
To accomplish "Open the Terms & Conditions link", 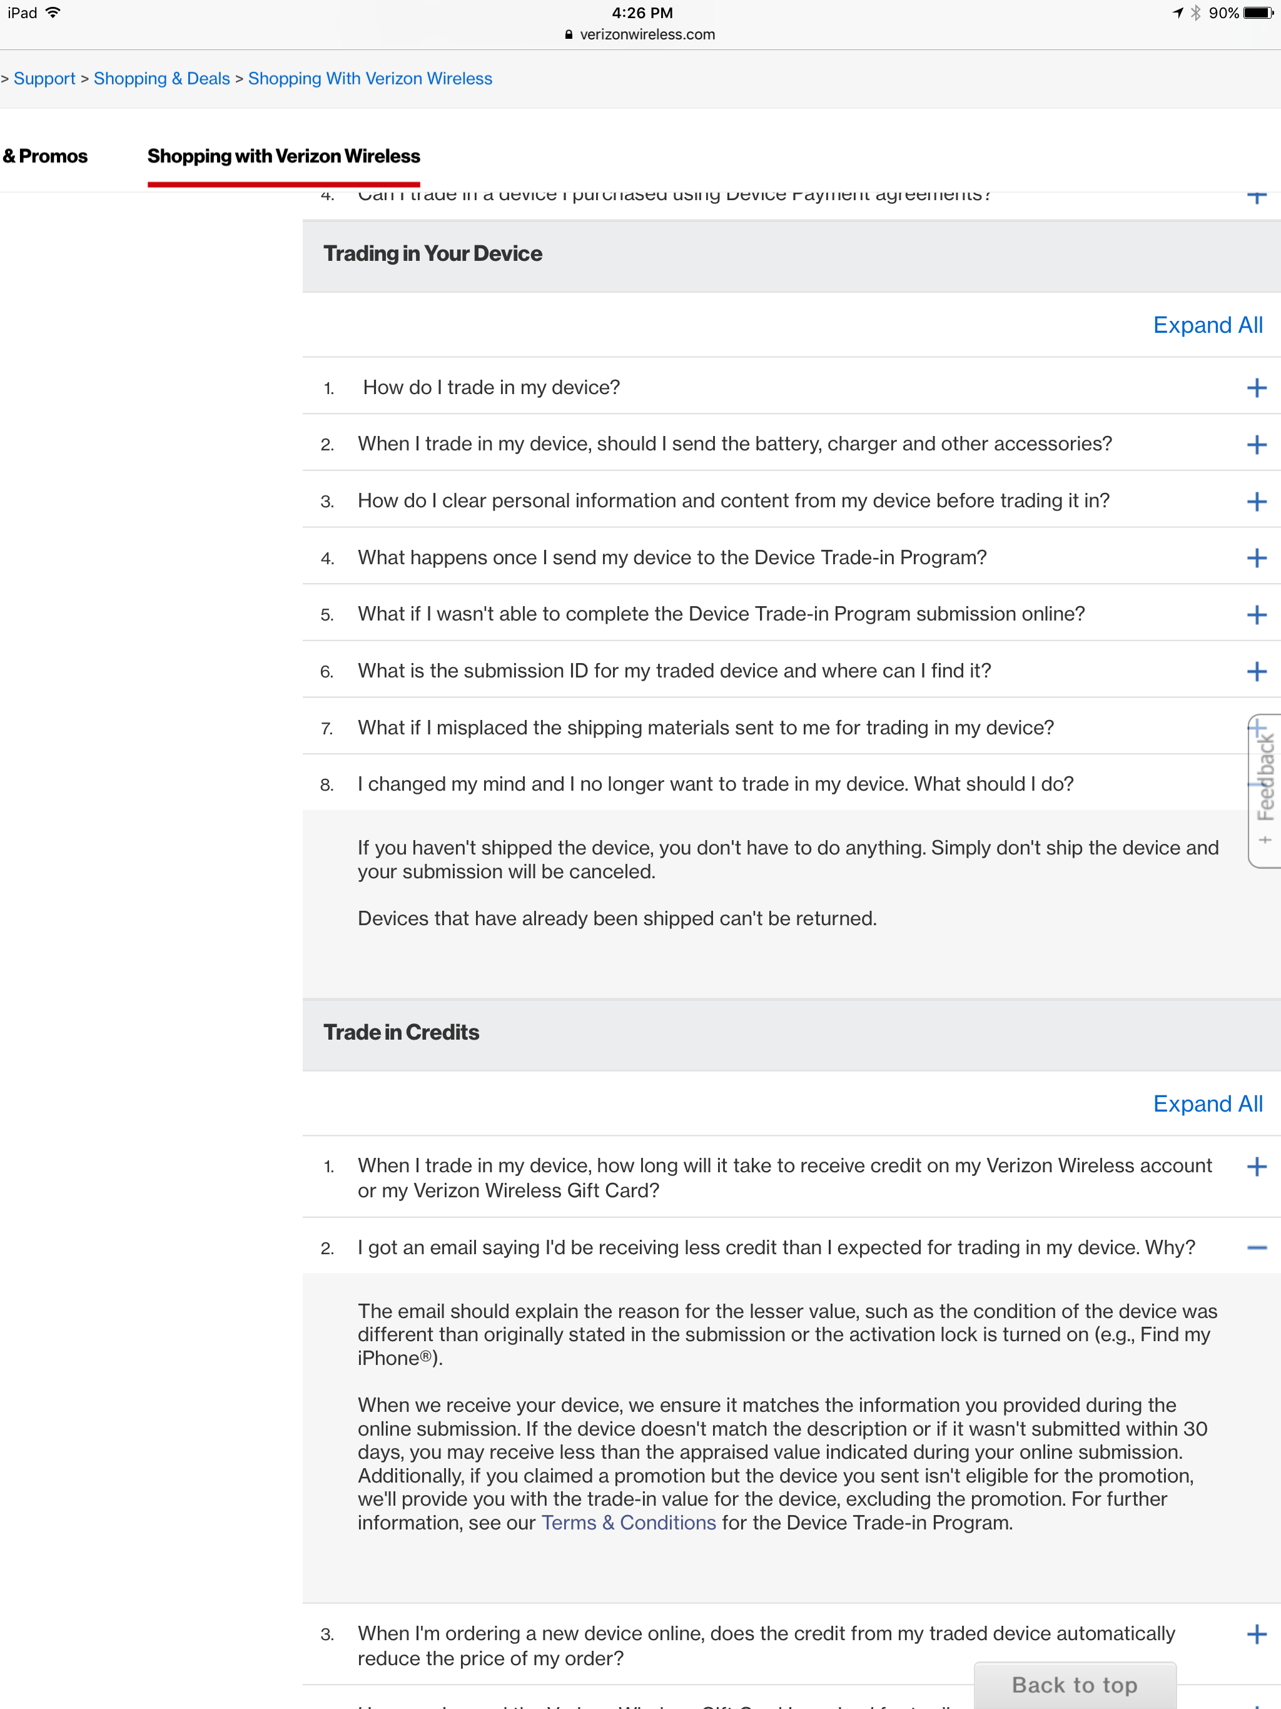I will pyautogui.click(x=628, y=1523).
